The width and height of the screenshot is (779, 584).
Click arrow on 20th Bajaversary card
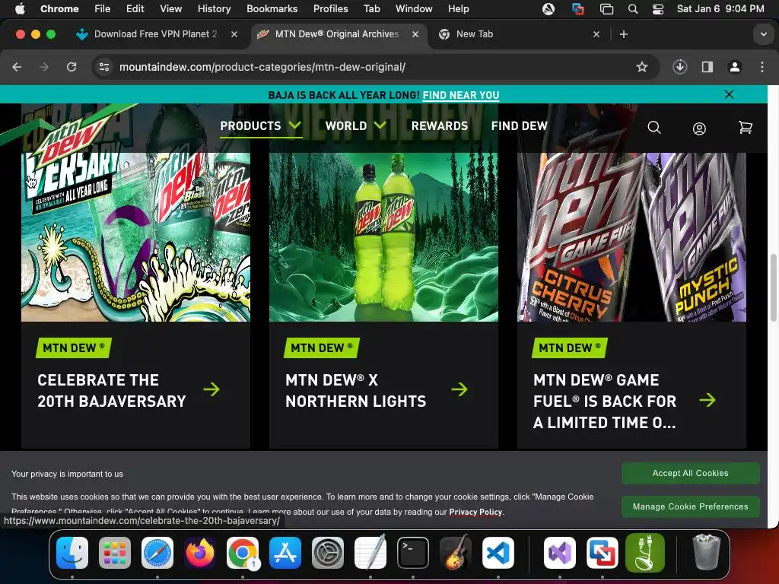pyautogui.click(x=211, y=389)
